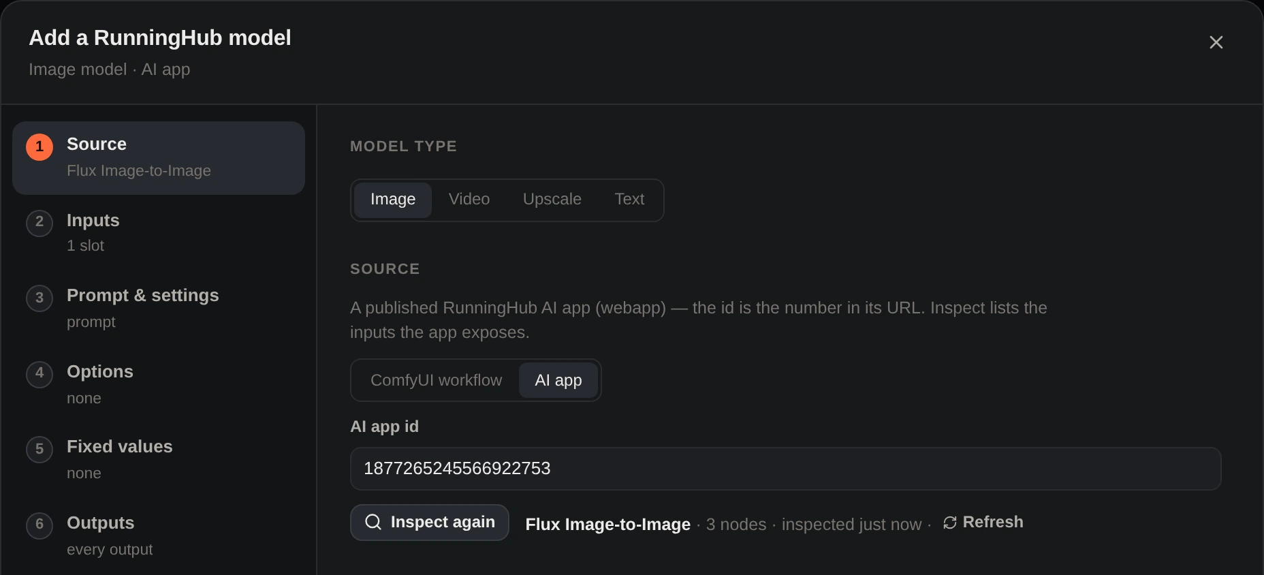Click the Flux Image-to-Image inspection result name
Viewport: 1264px width, 575px height.
607,525
